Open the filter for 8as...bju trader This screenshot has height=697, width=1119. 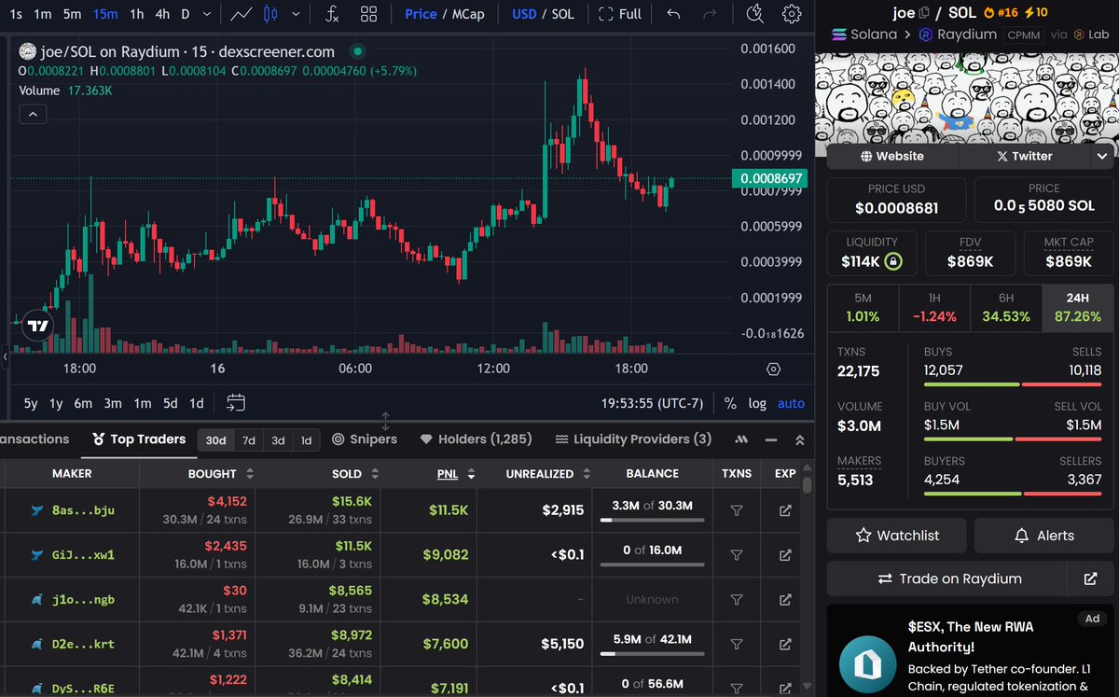[x=737, y=510]
